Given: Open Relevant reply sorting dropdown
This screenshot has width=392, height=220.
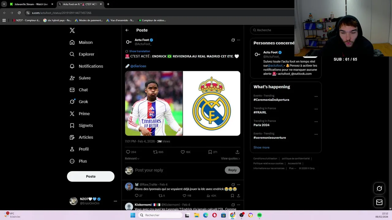Looking at the screenshot, I should click(x=132, y=159).
